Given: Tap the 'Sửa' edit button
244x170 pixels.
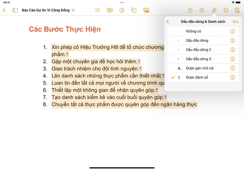Looking at the screenshot, I should point(235,22).
